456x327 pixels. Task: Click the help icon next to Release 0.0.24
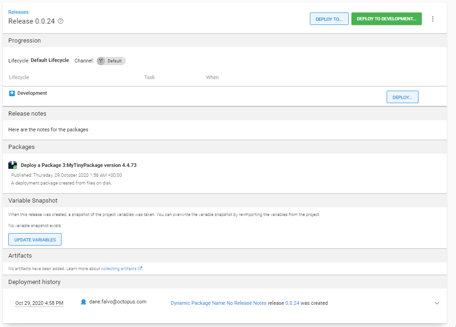tap(61, 21)
